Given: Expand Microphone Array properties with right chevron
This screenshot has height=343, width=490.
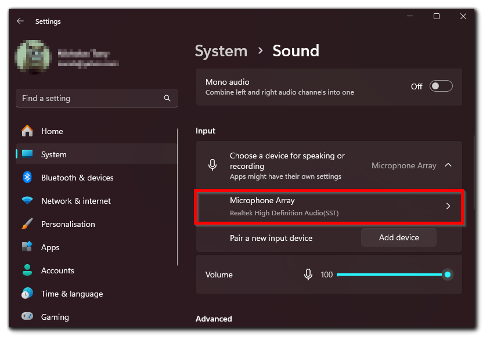Looking at the screenshot, I should tap(448, 206).
